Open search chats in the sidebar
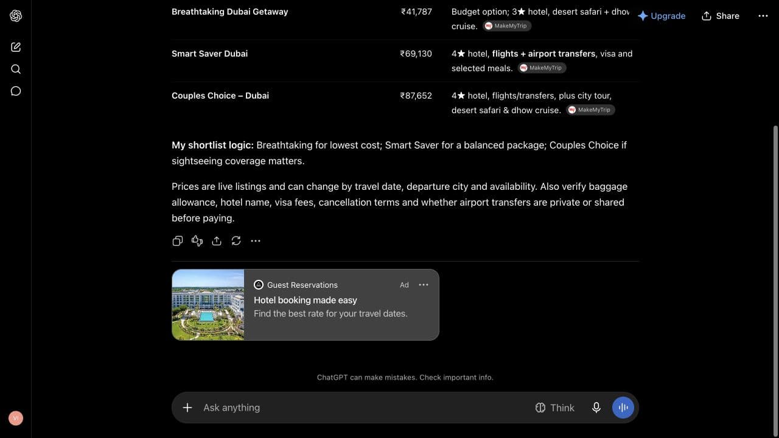The image size is (779, 438). (16, 69)
